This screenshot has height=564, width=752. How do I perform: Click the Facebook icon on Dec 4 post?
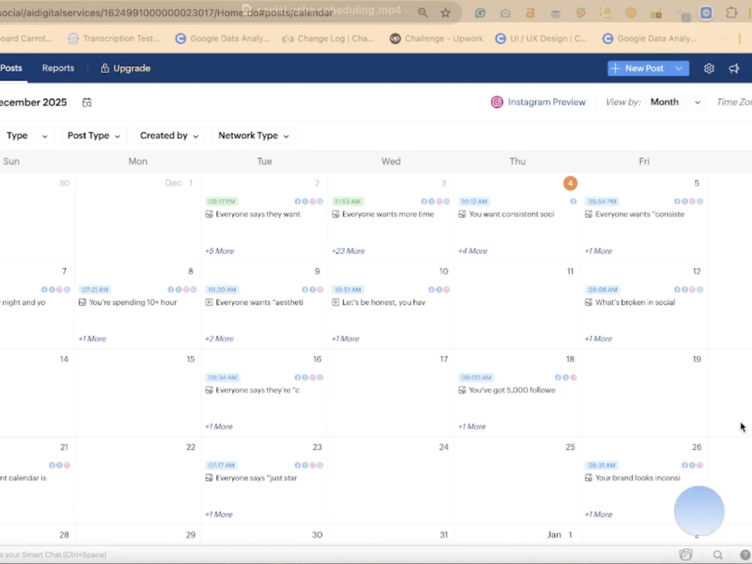573,202
